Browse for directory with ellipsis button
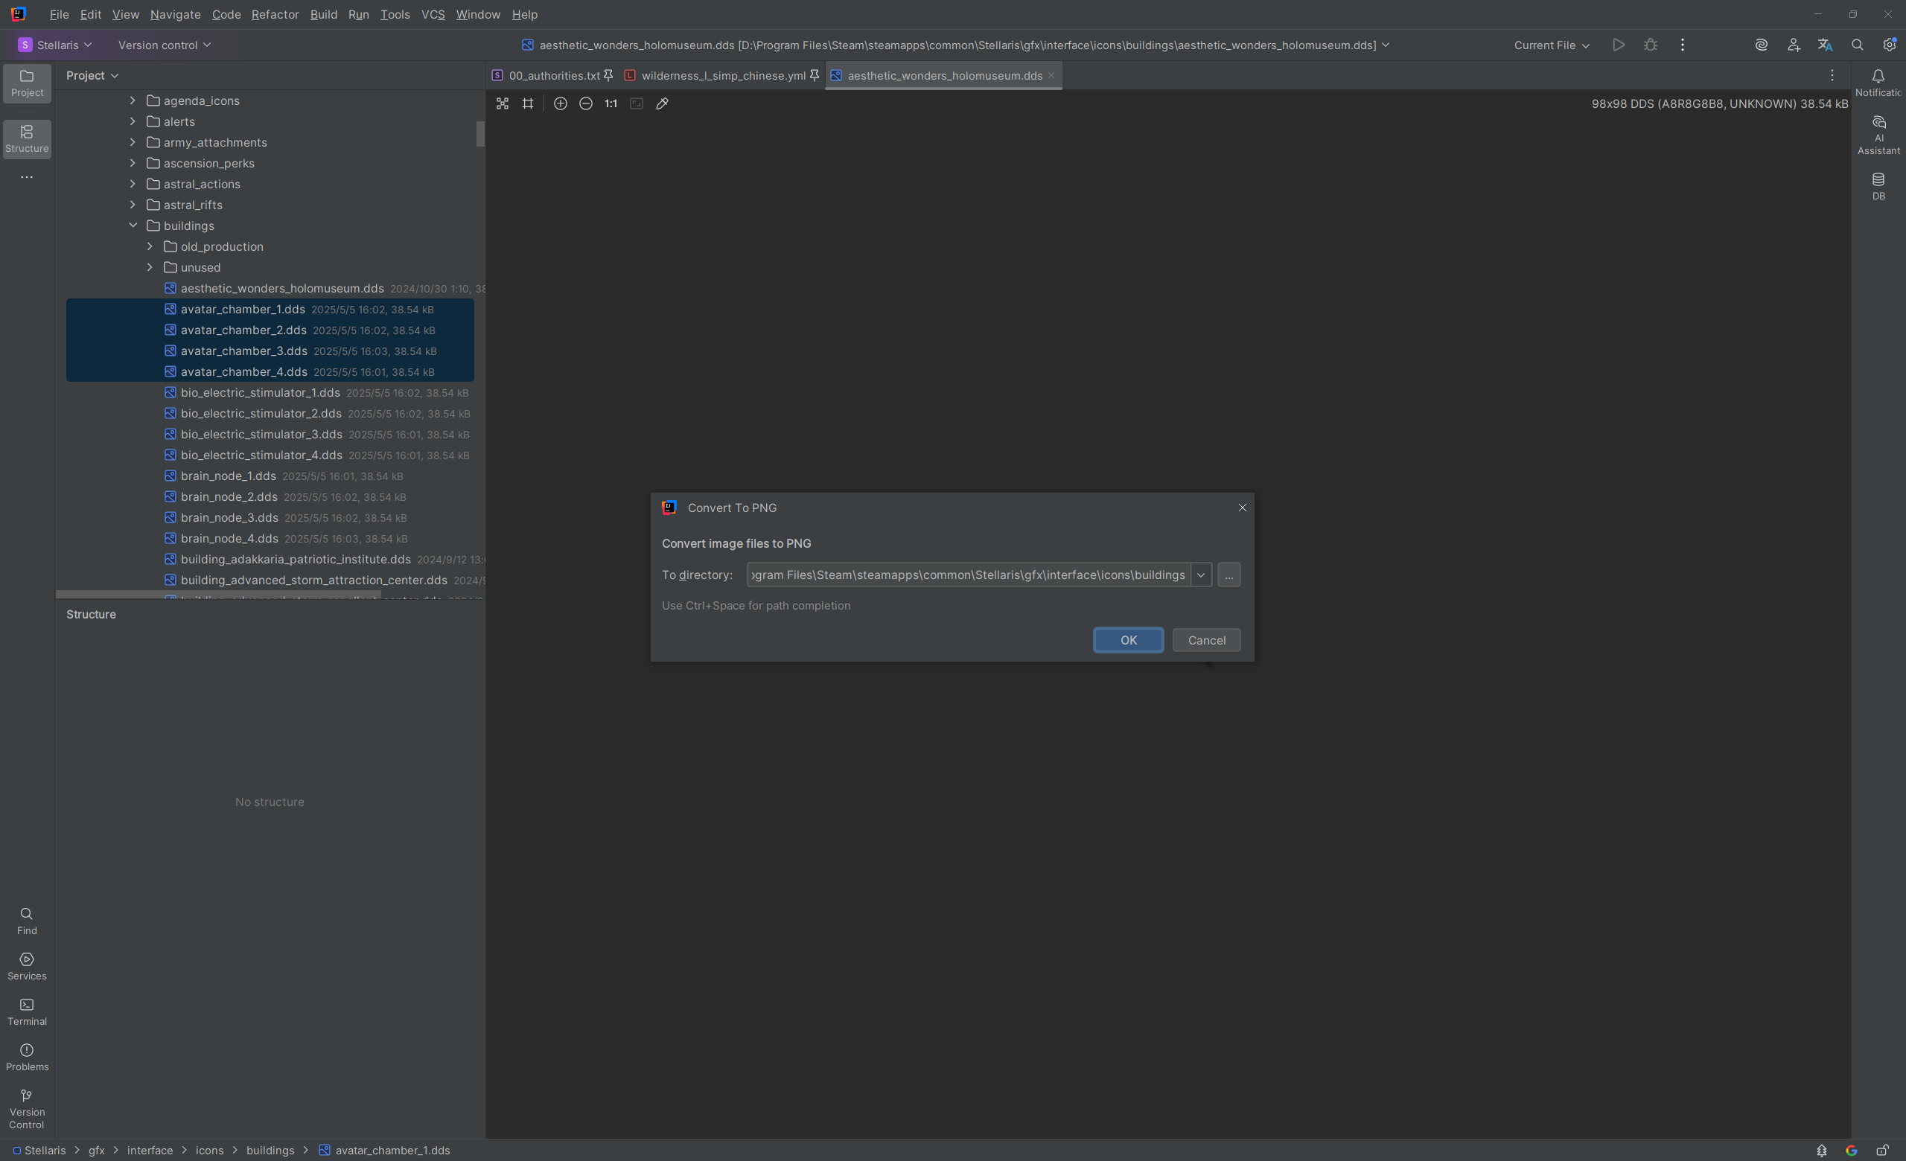This screenshot has height=1161, width=1906. [x=1228, y=575]
